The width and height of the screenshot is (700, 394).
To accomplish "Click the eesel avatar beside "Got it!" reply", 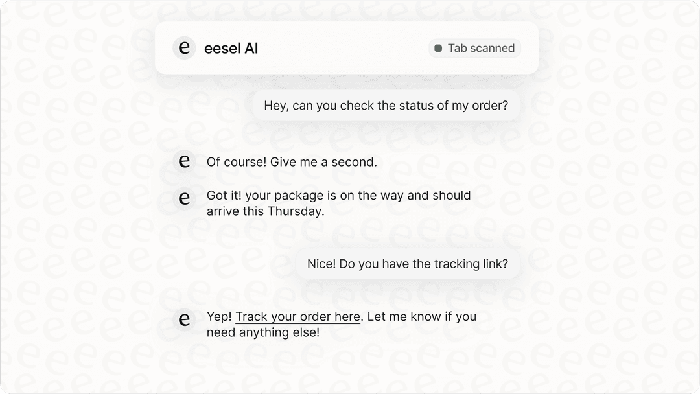I will tap(184, 198).
